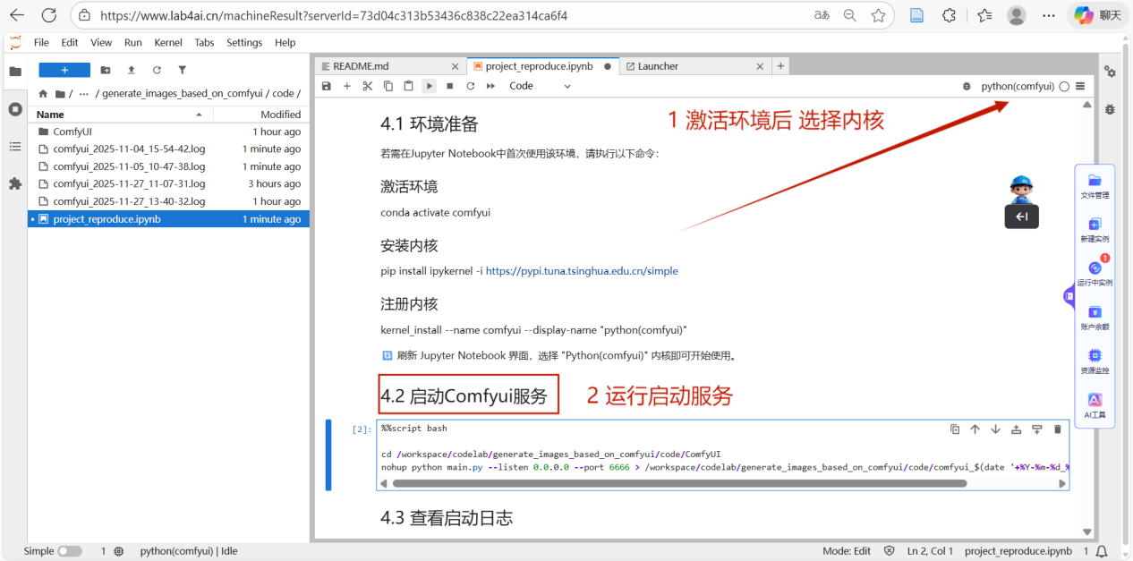The image size is (1133, 561).
Task: Upload files with the upload icon
Action: coord(132,70)
